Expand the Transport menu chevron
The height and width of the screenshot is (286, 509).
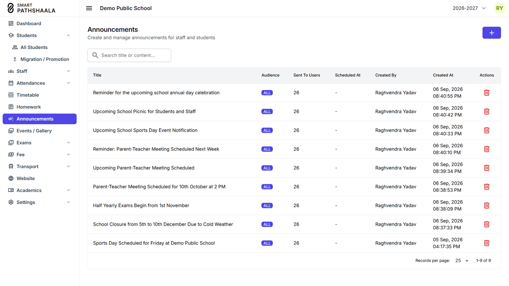(69, 167)
